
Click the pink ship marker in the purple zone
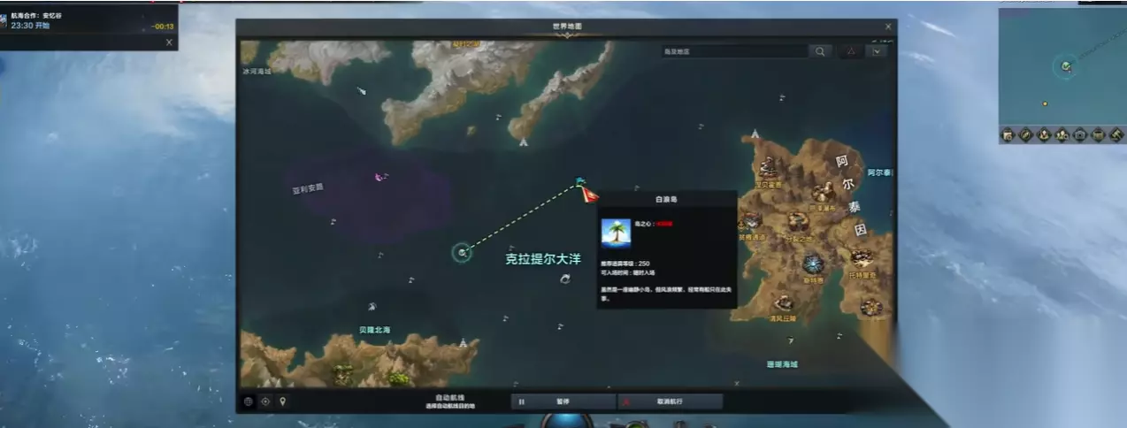pos(380,177)
